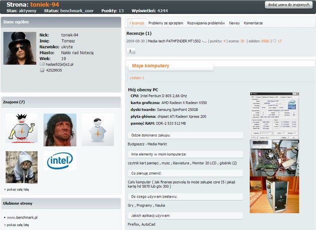Click 'Status: benchmark_user' in header
This screenshot has width=316, height=230.
coord(69,11)
